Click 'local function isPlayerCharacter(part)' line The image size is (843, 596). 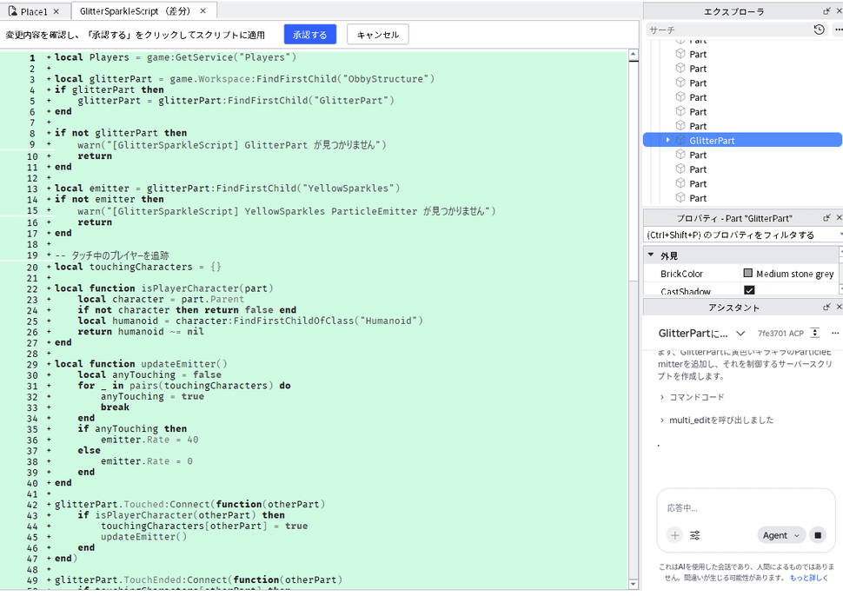[164, 288]
